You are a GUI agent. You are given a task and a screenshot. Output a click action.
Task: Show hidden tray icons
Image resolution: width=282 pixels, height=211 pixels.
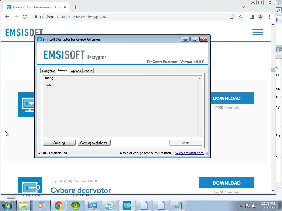point(241,206)
